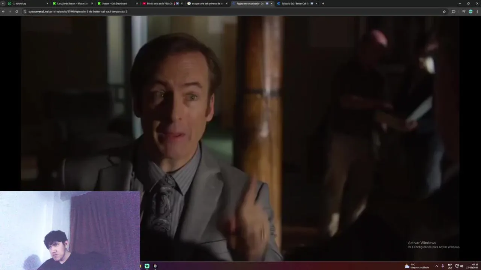481x270 pixels.
Task: Close the Episodio 2x2 tab
Action: tap(316, 3)
